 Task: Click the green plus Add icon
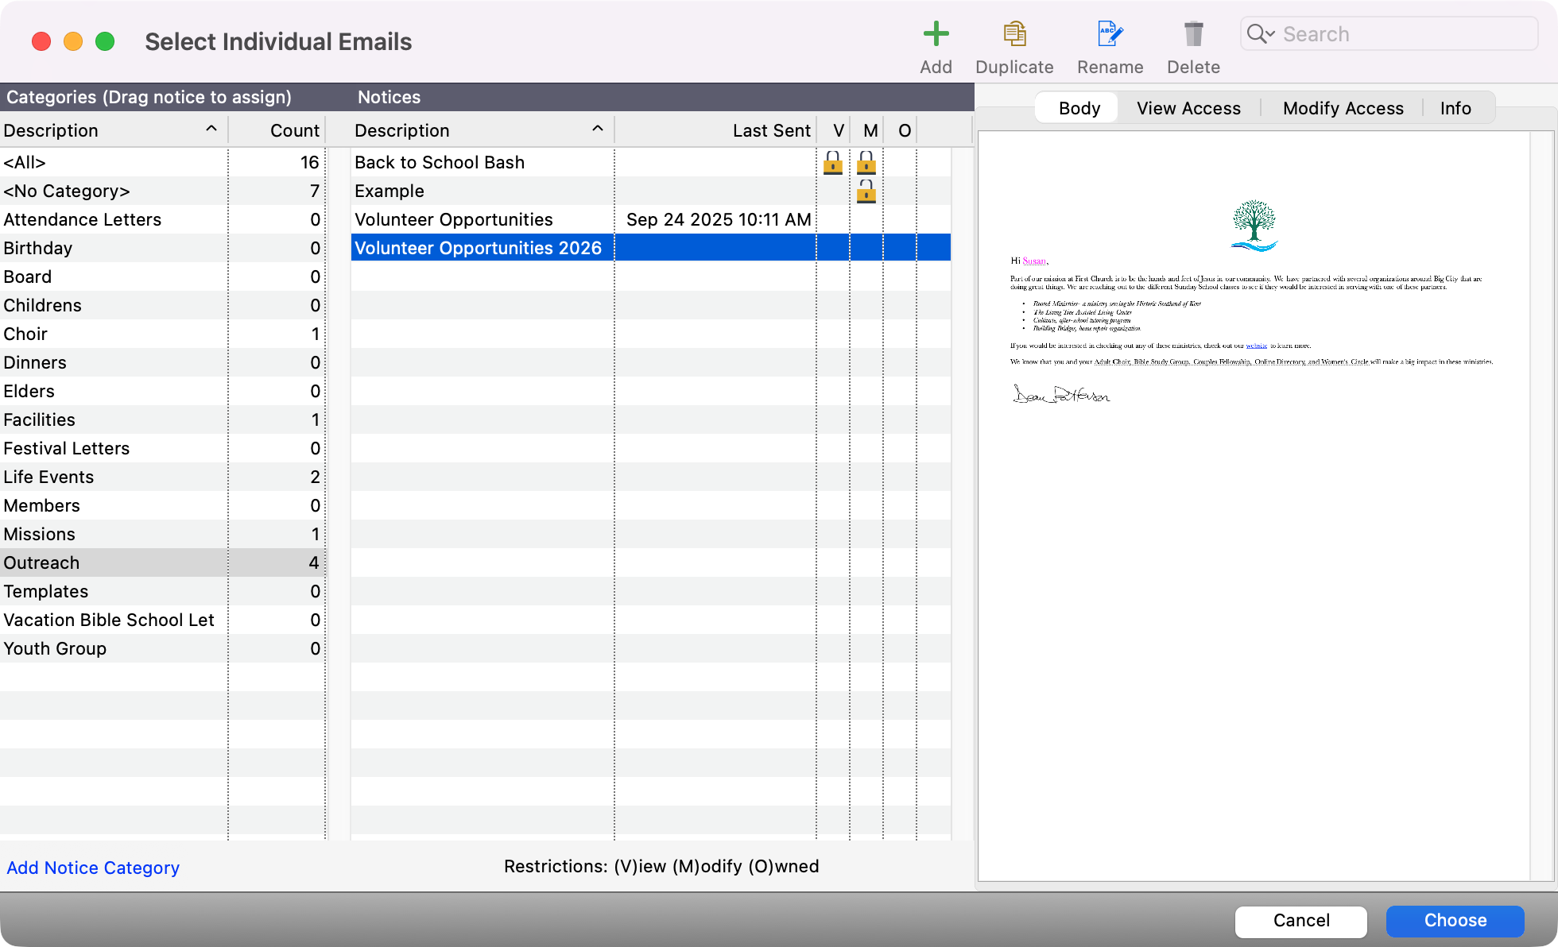click(x=936, y=34)
